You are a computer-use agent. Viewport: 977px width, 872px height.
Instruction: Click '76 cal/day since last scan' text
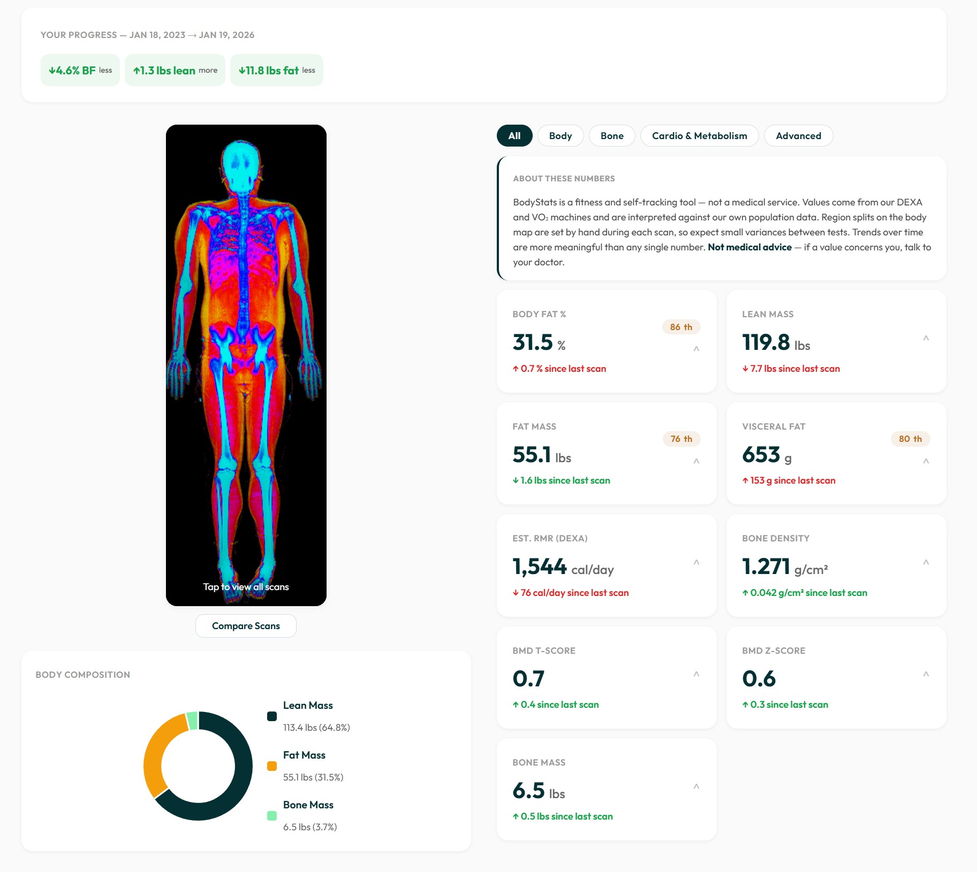tap(570, 593)
